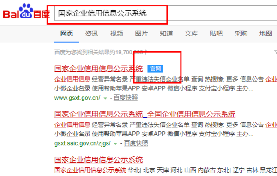
Task: Click the www.gsxt.gov.cn/ URL
Action: [x=78, y=98]
